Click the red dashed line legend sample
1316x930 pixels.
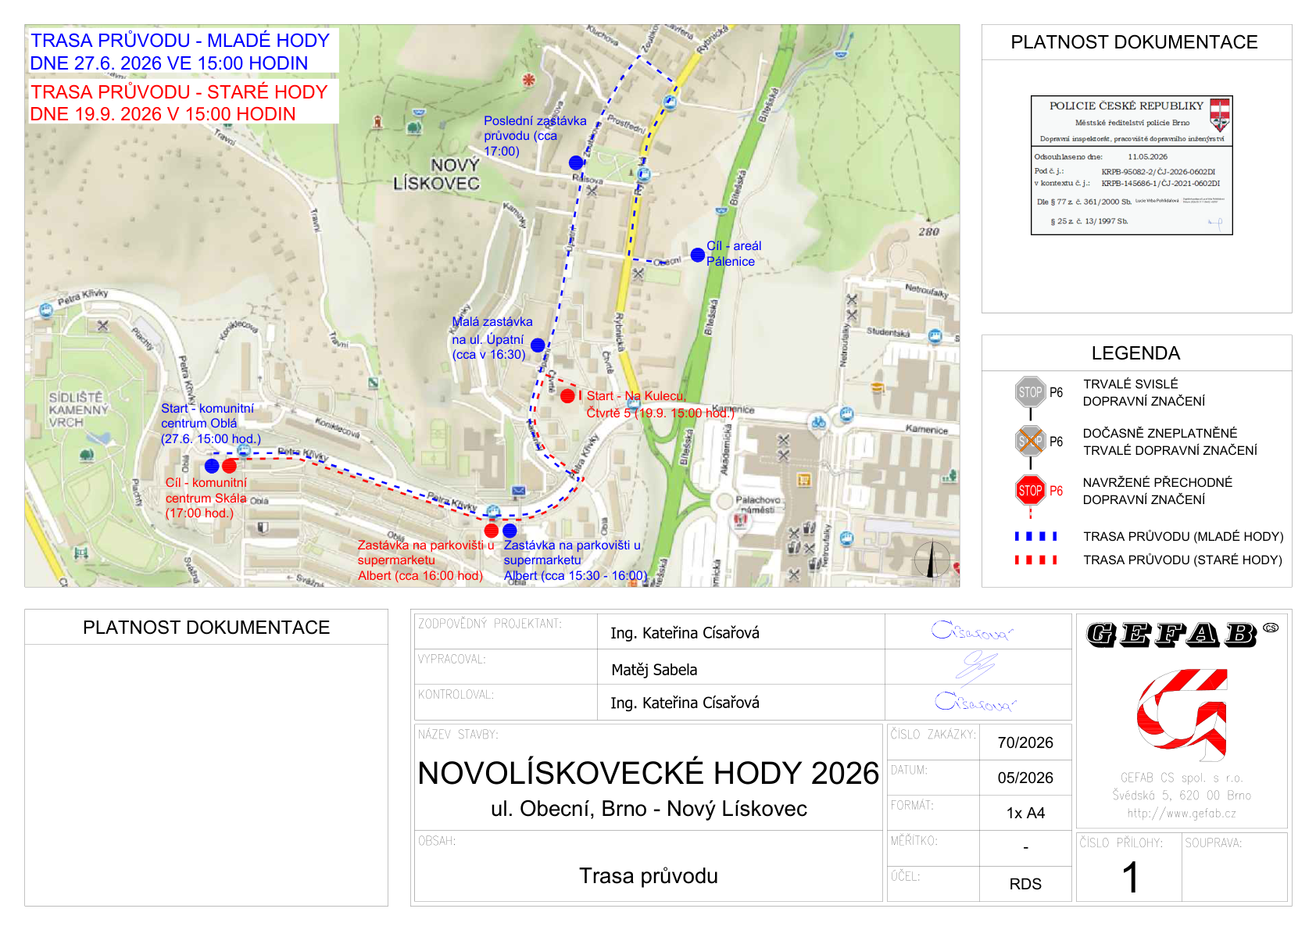(x=1035, y=560)
